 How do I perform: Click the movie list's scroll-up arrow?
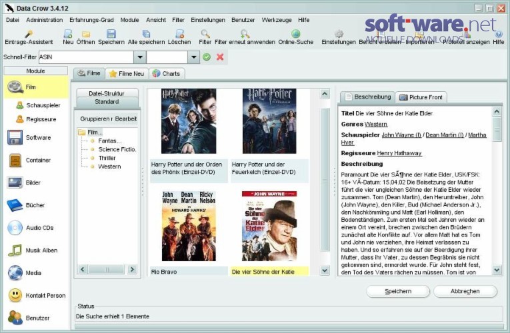click(325, 94)
